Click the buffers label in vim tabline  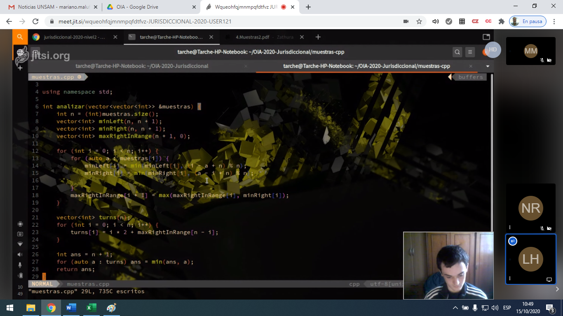pyautogui.click(x=470, y=77)
